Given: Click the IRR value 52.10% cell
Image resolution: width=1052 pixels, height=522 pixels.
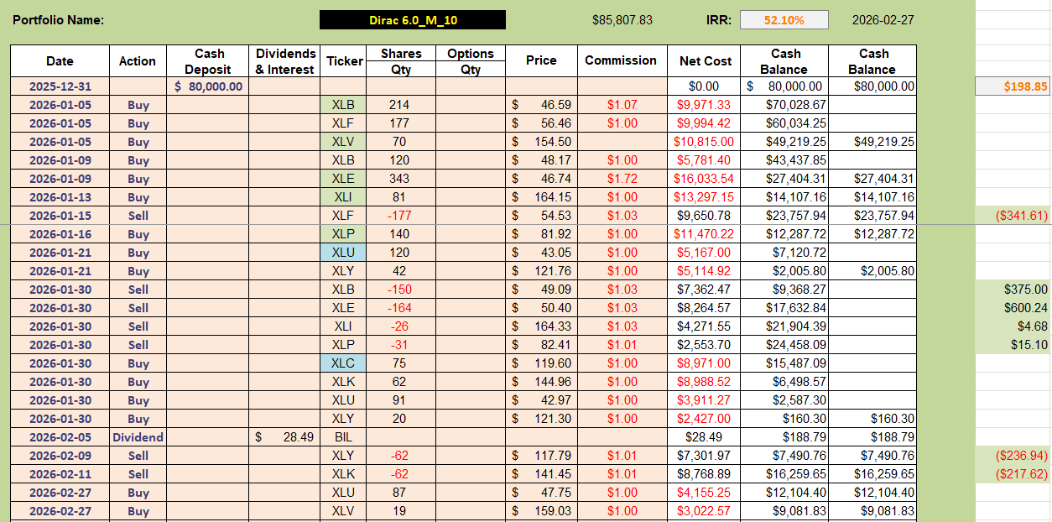Looking at the screenshot, I should tap(784, 20).
